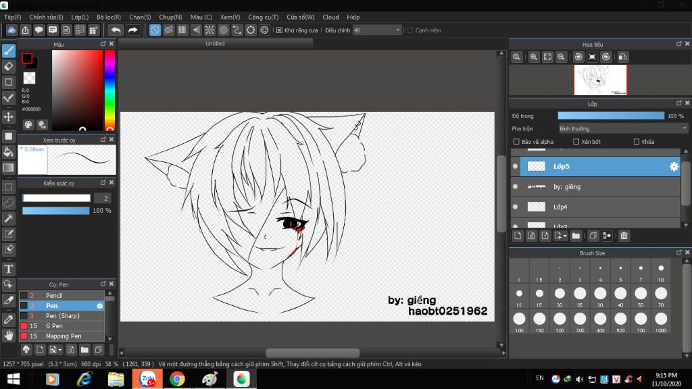Select the rectangular Select tool
692x389 pixels.
(9, 187)
